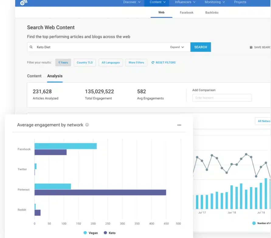Screen dimensions: 271x238
Task: Switch to the Facebook tab
Action: (186, 12)
